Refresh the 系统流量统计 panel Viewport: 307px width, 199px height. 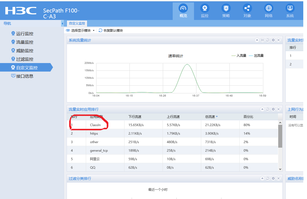(x=268, y=40)
